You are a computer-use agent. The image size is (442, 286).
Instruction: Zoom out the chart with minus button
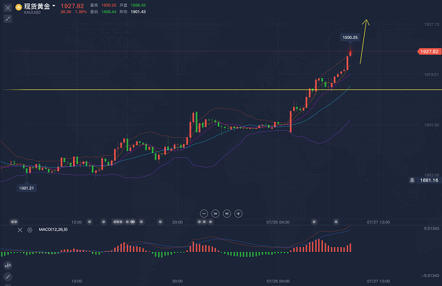click(x=204, y=213)
